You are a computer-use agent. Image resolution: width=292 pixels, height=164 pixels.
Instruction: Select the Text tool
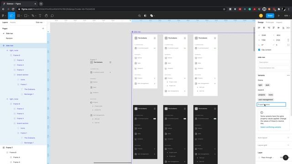click(x=40, y=16)
